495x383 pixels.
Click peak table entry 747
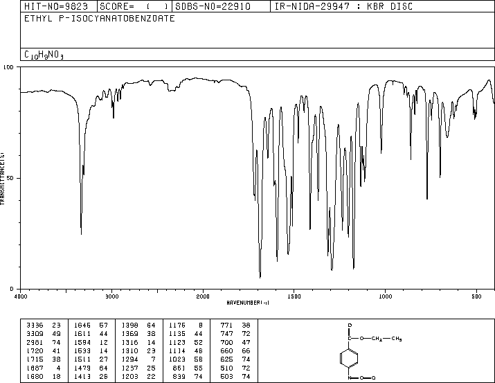(x=226, y=334)
